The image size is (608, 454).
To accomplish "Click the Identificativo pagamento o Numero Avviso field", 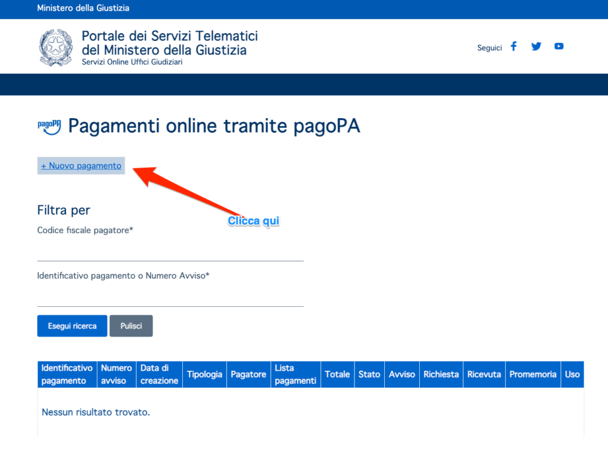I will pyautogui.click(x=170, y=300).
